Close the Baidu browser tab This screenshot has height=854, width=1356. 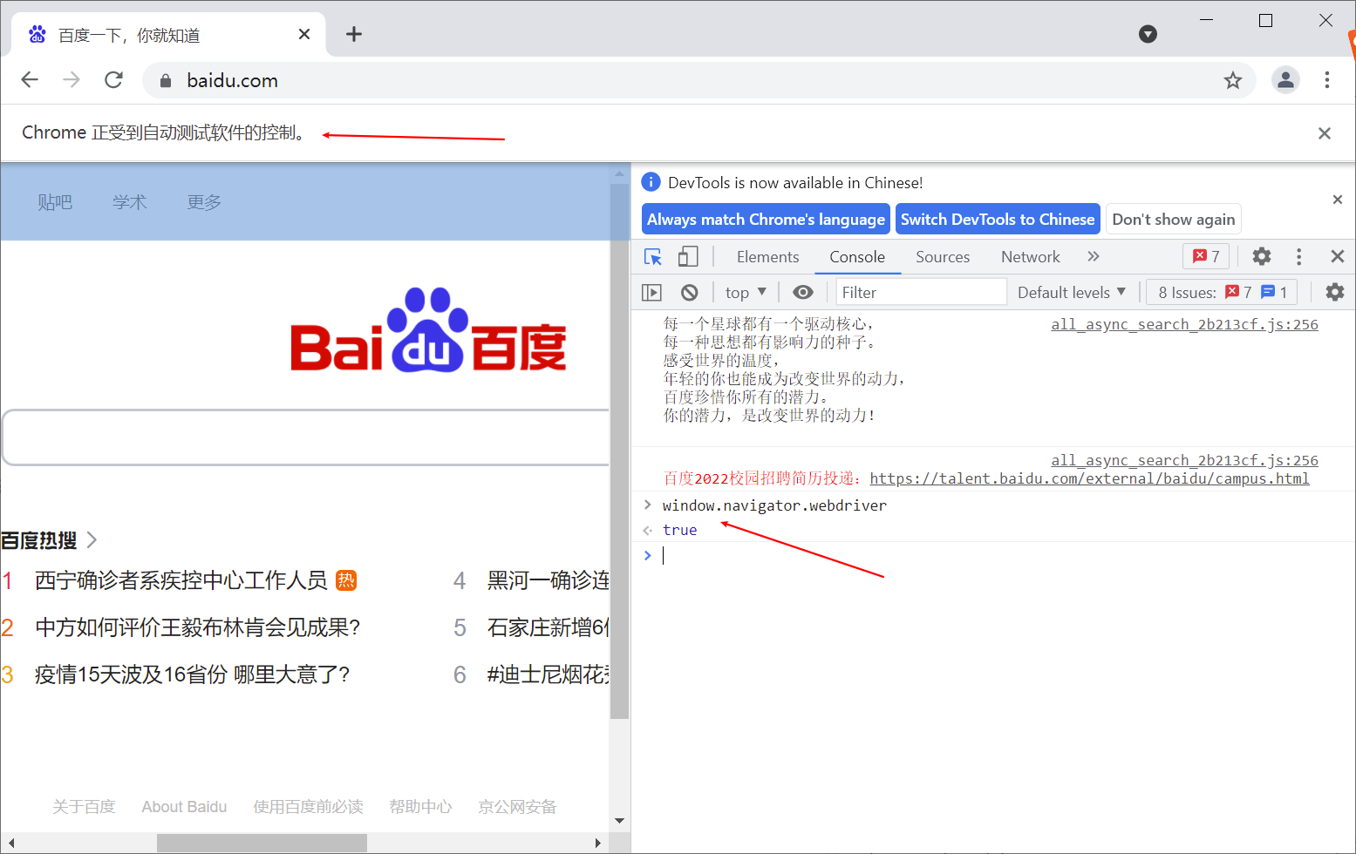[x=304, y=34]
